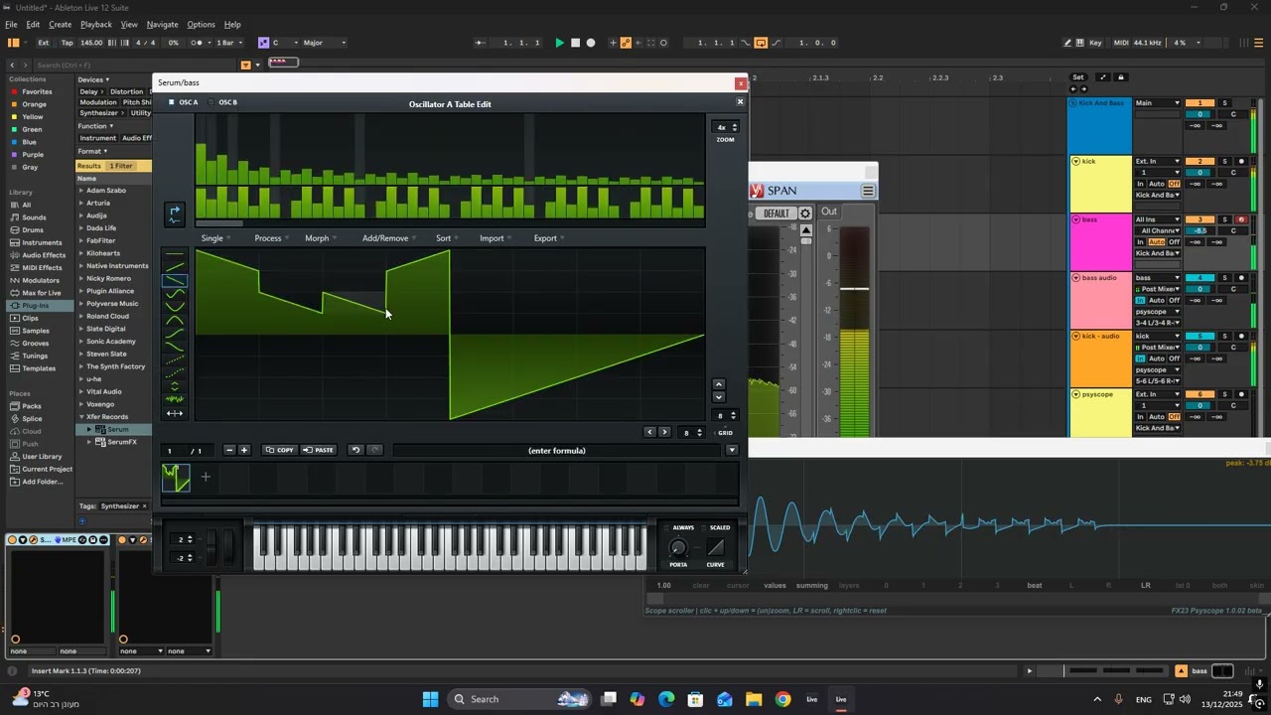The height and width of the screenshot is (715, 1271).
Task: Open the Windows Start menu
Action: [x=430, y=699]
